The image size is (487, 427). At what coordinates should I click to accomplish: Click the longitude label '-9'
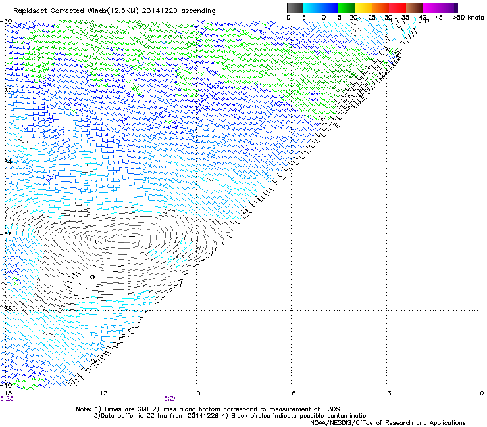[196, 393]
